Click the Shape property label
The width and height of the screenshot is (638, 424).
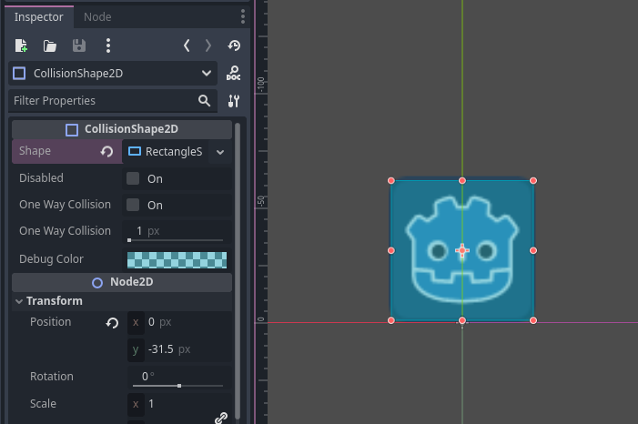point(35,151)
